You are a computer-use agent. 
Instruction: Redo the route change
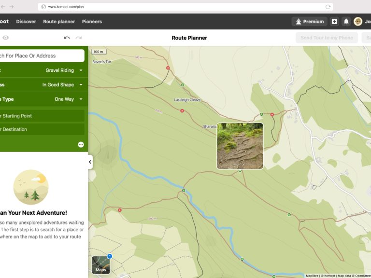pyautogui.click(x=79, y=38)
